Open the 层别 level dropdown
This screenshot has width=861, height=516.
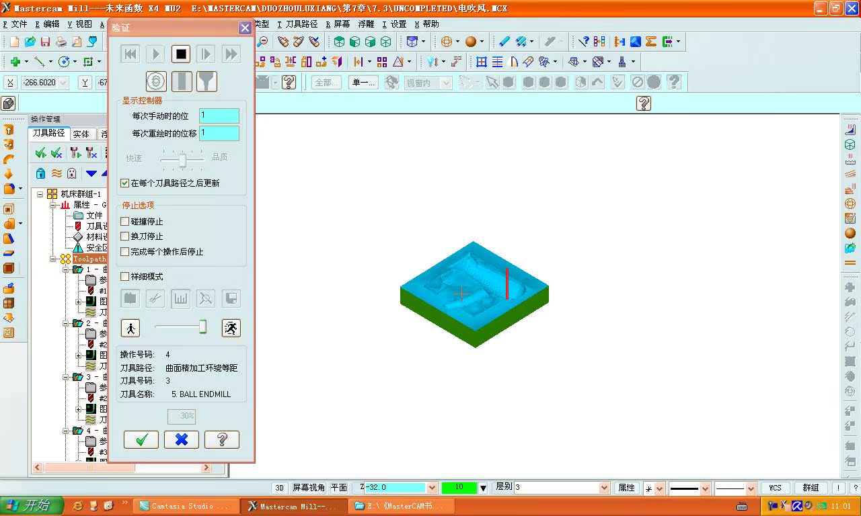(604, 488)
